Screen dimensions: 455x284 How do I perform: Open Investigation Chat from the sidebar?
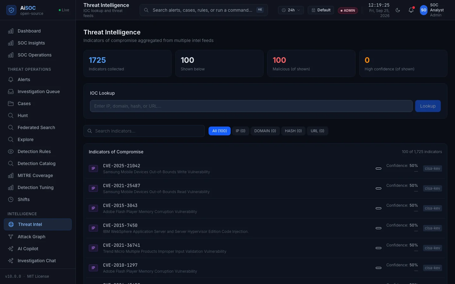38,261
